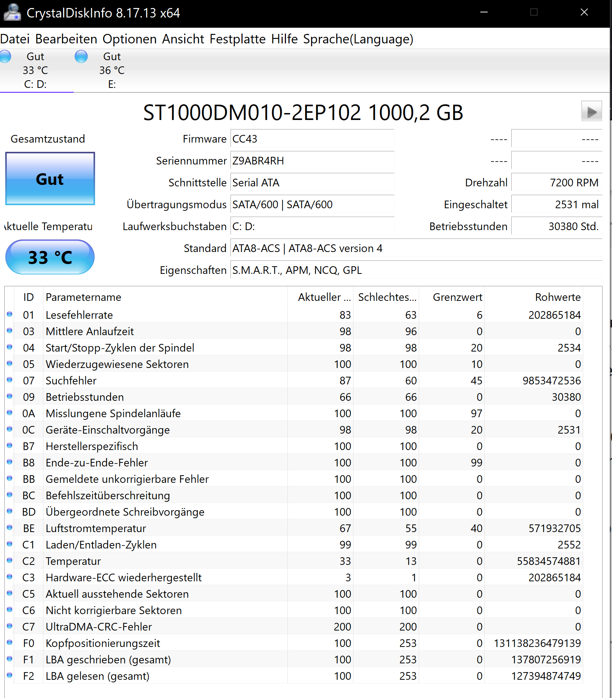Click status dot beside Nicht korrigierbare Sektoren
This screenshot has height=698, width=612.
[x=9, y=609]
